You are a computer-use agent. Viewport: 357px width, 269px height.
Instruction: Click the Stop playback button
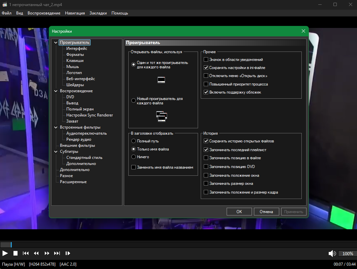[x=15, y=253]
